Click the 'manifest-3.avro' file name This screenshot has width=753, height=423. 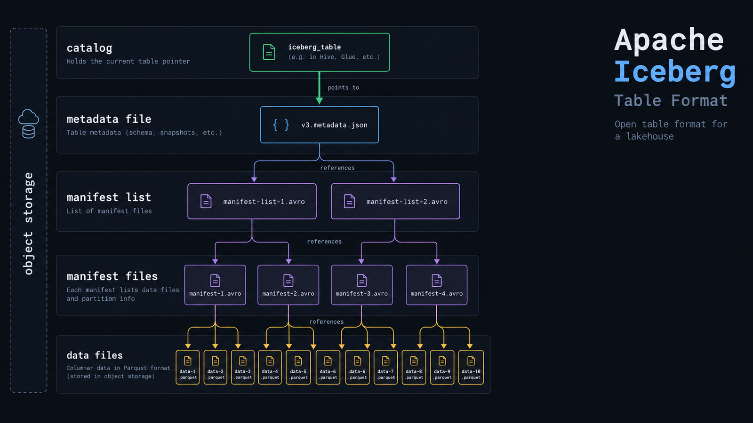(x=362, y=294)
